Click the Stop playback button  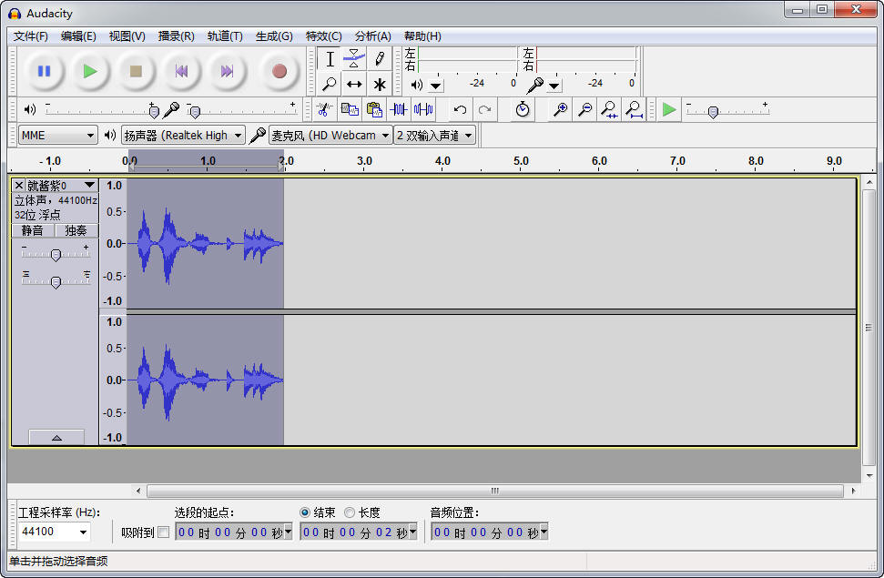click(x=136, y=71)
